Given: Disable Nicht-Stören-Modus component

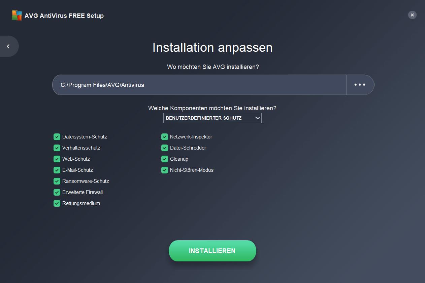Looking at the screenshot, I should tap(164, 170).
